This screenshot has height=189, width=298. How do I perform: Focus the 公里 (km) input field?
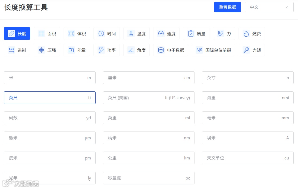[x=149, y=158]
